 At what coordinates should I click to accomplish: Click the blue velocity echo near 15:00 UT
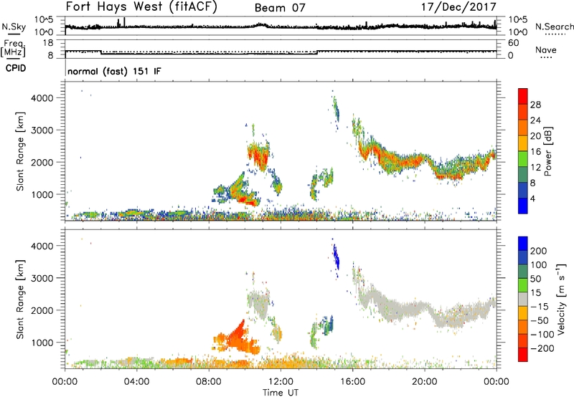[336, 257]
